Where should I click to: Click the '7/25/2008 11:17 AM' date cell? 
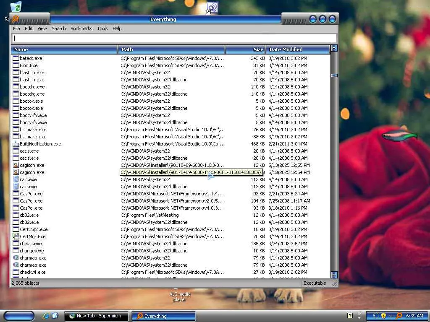click(289, 201)
